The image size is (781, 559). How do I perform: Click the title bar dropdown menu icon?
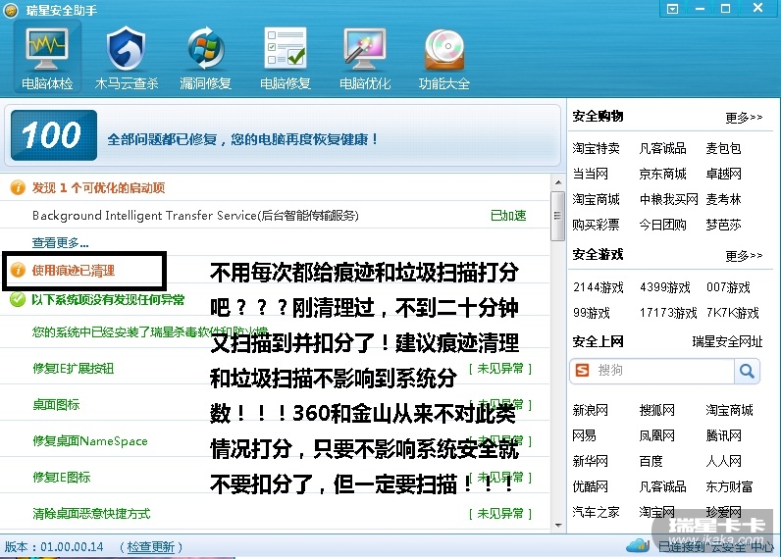tap(672, 9)
